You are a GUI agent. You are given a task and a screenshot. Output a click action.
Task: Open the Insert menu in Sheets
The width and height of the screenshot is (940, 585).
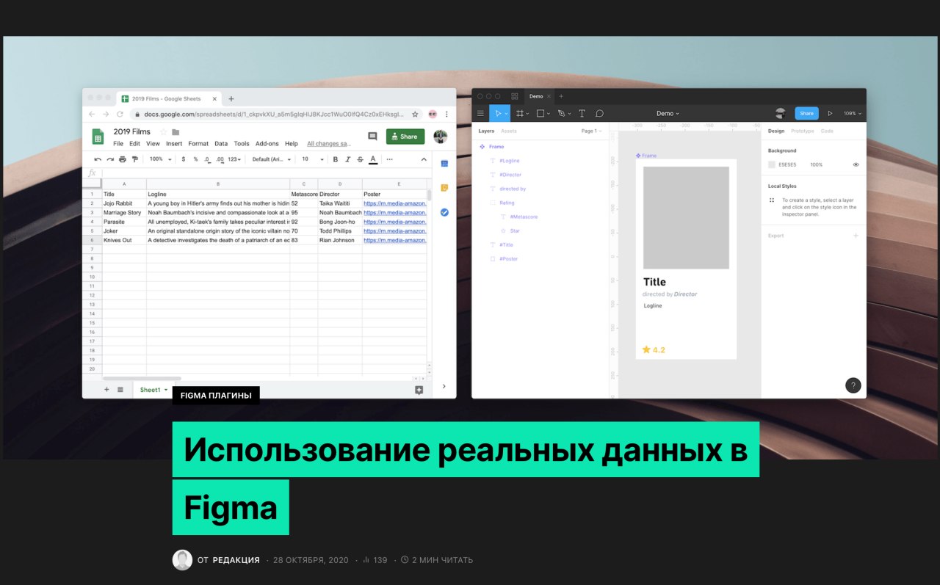(174, 144)
